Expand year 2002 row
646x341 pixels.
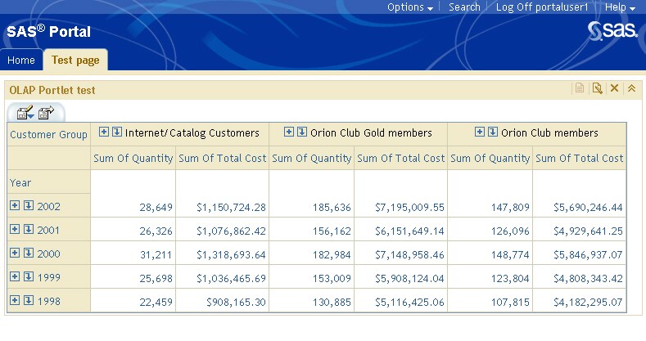[x=15, y=205]
